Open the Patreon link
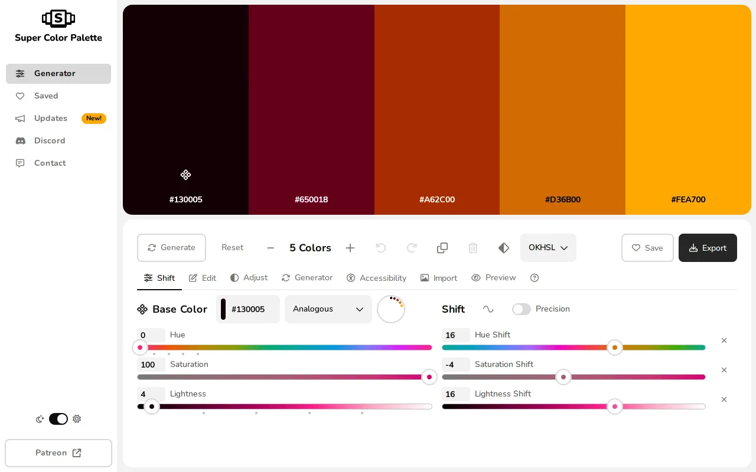The width and height of the screenshot is (756, 472). (58, 453)
